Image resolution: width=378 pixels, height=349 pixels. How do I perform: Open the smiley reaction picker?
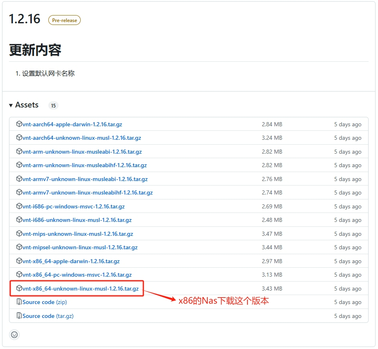point(14,334)
